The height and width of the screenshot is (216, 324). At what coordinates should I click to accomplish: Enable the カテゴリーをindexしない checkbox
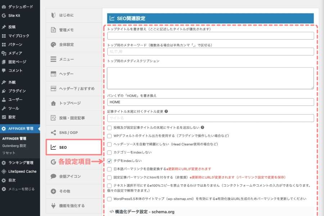point(109,152)
